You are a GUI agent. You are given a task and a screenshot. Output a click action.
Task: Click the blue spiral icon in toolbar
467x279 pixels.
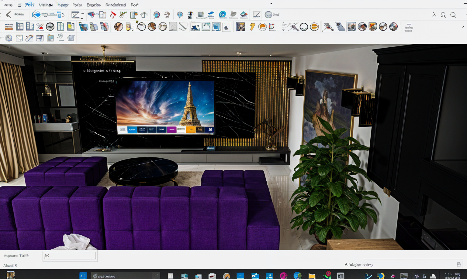223,14
